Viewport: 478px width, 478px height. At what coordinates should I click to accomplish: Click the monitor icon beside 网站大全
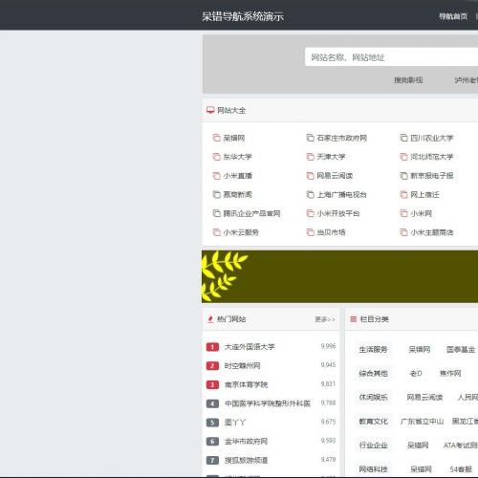[210, 110]
